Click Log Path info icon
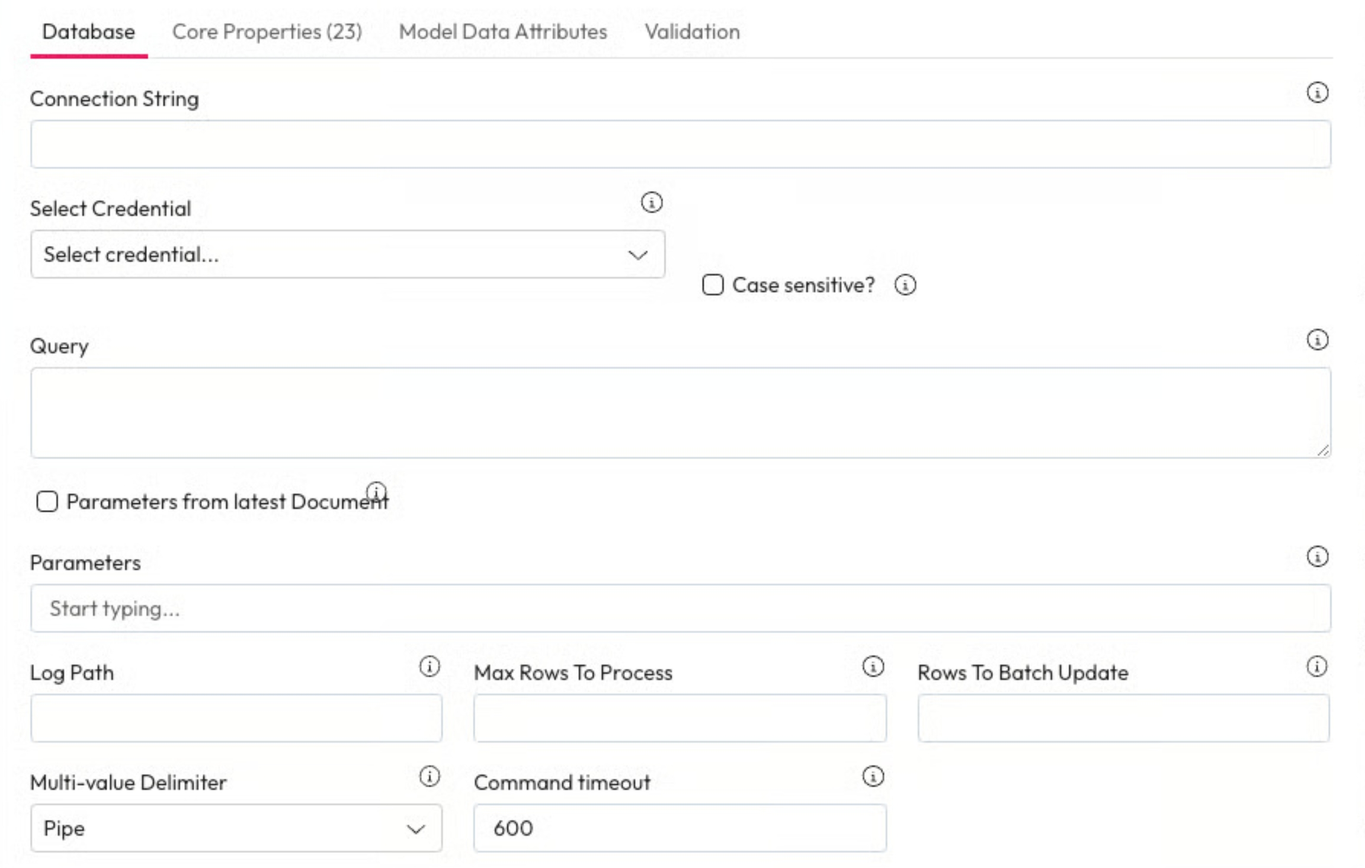Viewport: 1365px width, 868px height. [x=429, y=667]
